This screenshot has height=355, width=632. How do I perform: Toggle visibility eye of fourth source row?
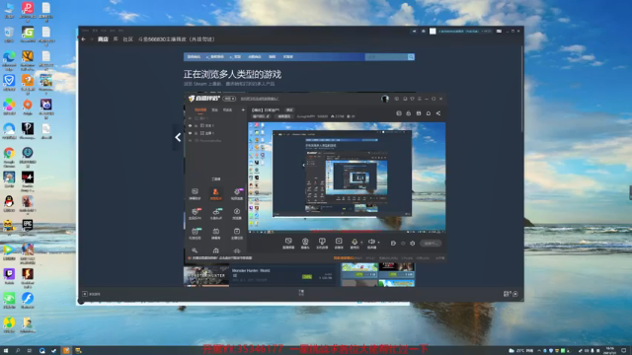click(191, 140)
